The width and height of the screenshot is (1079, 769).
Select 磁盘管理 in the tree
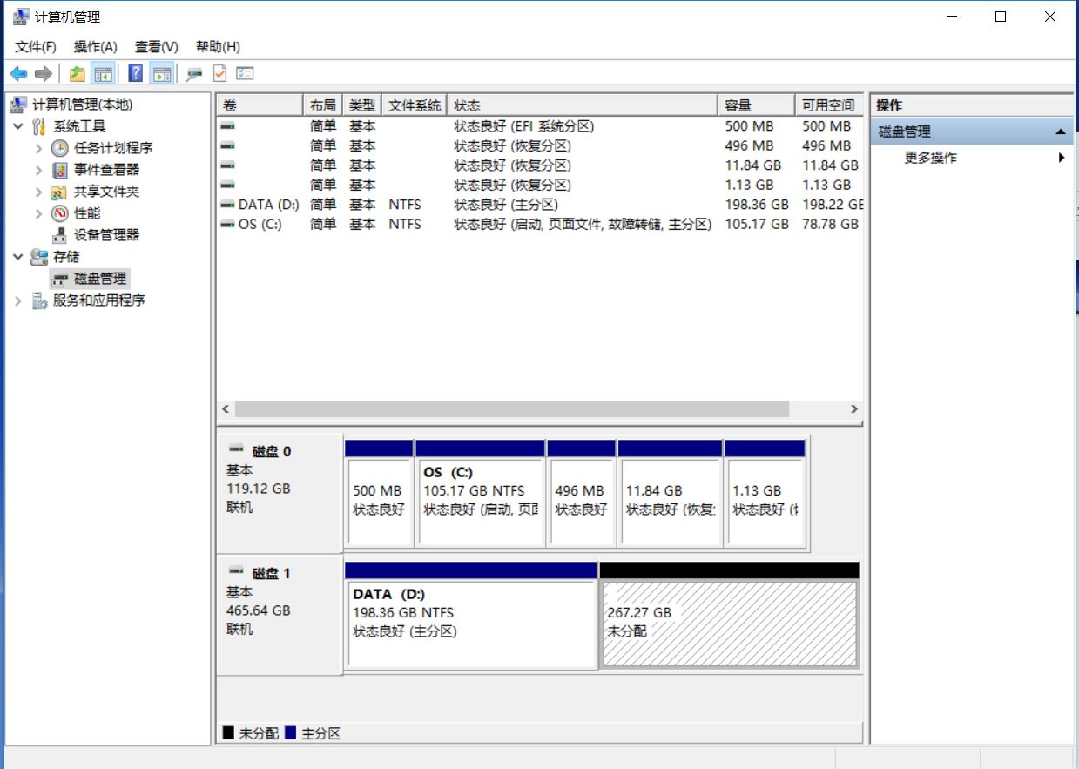point(100,279)
